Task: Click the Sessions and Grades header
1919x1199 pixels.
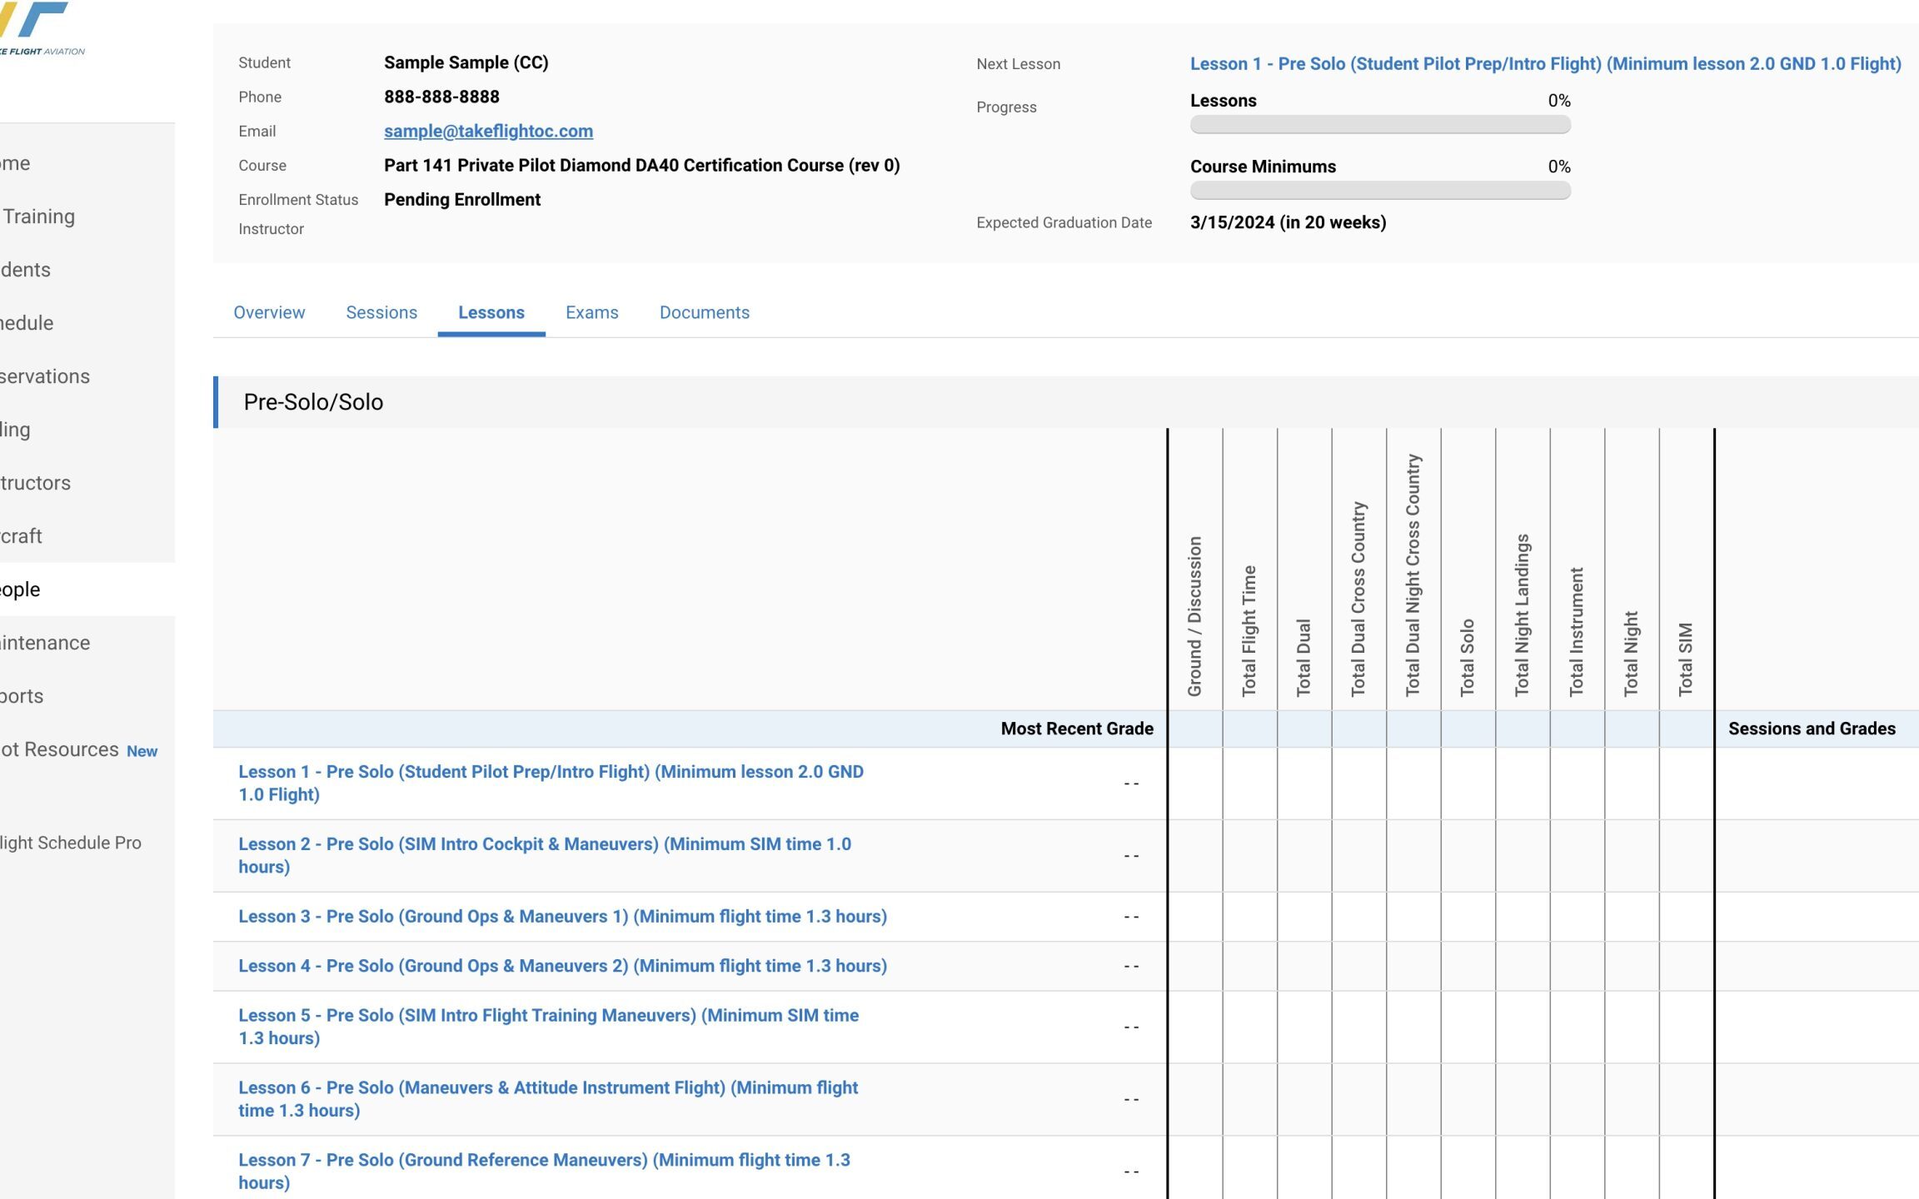Action: pyautogui.click(x=1812, y=729)
